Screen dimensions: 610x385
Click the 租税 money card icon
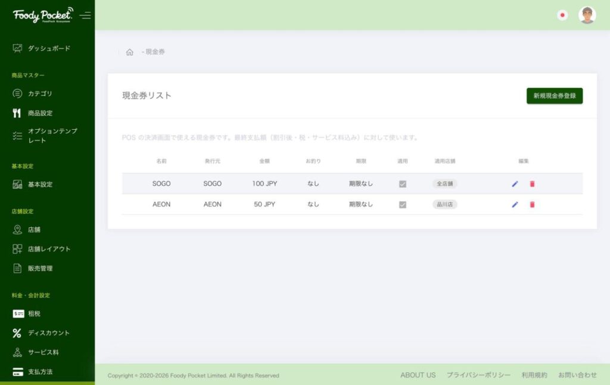pos(18,314)
